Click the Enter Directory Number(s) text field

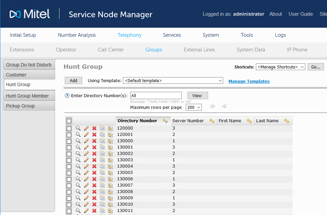(156, 96)
